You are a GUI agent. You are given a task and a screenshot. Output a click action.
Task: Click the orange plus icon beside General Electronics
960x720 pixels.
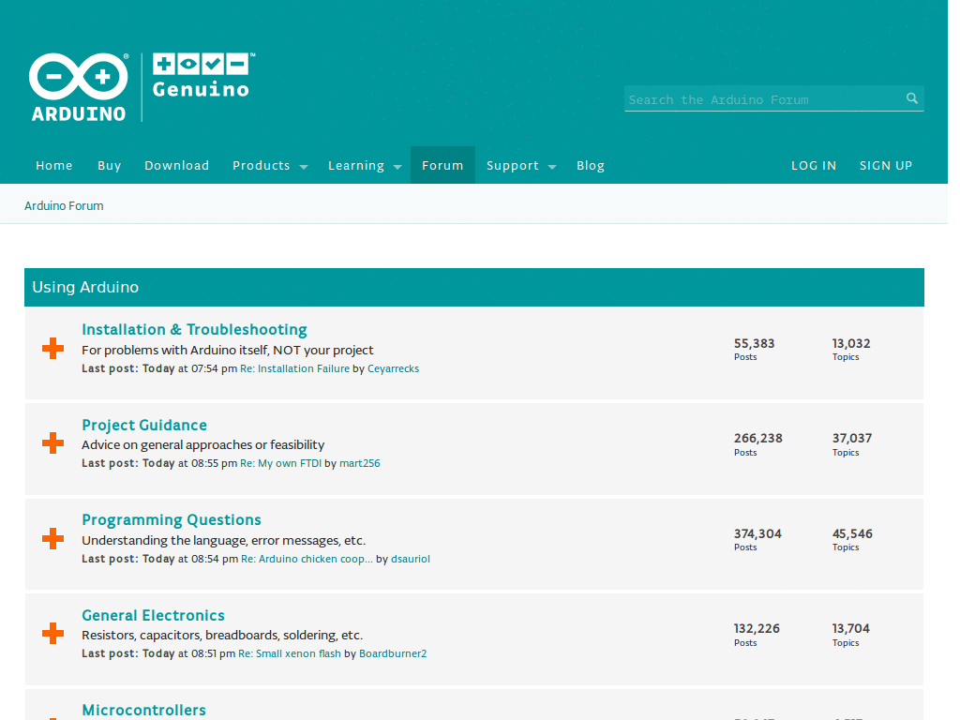click(x=52, y=633)
